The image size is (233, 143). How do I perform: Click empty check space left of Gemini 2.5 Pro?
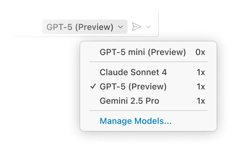click(x=93, y=101)
